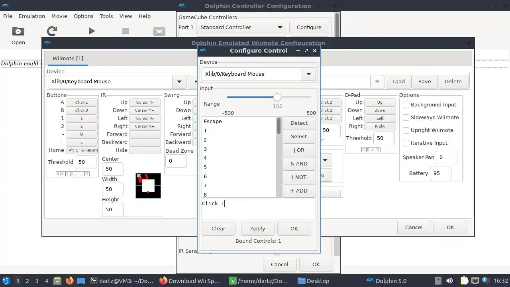The image size is (510, 287).
Task: Click the Apply button in Configure Control
Action: click(258, 228)
